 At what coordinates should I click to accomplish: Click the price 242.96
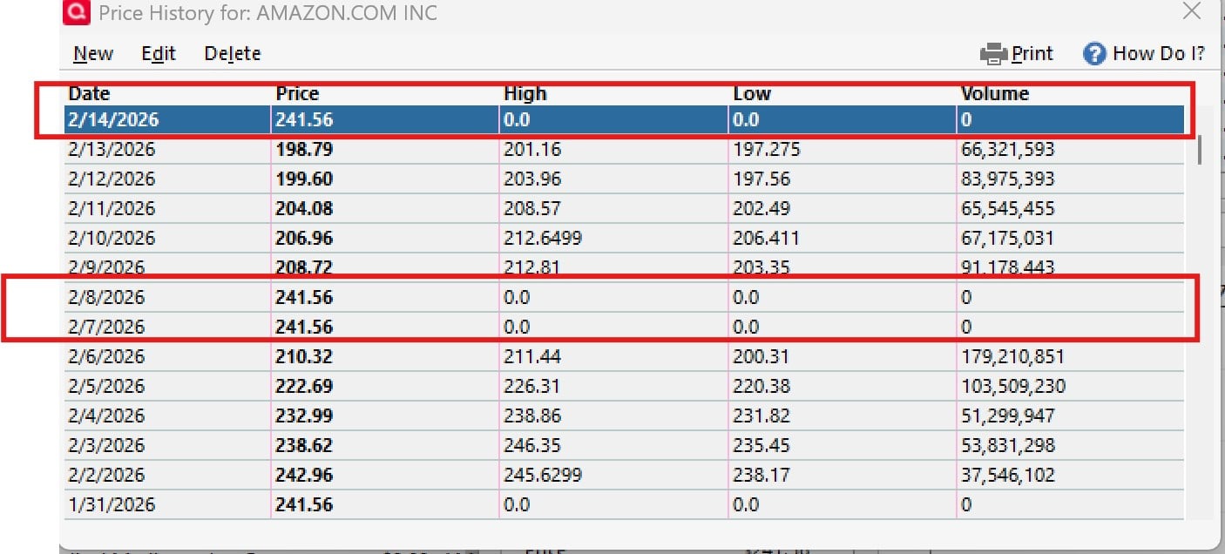point(304,476)
